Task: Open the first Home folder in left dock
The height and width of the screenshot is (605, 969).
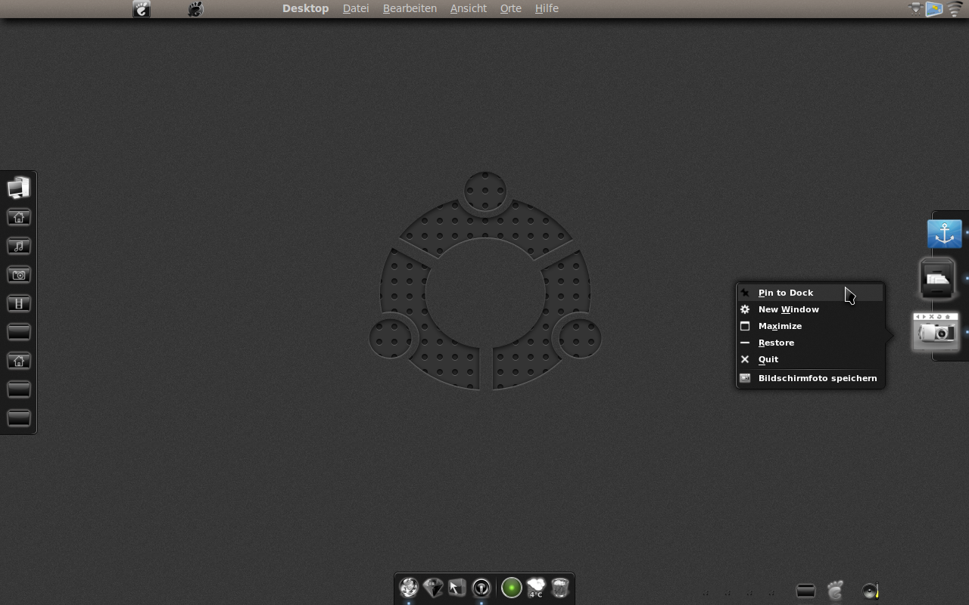Action: pos(19,218)
